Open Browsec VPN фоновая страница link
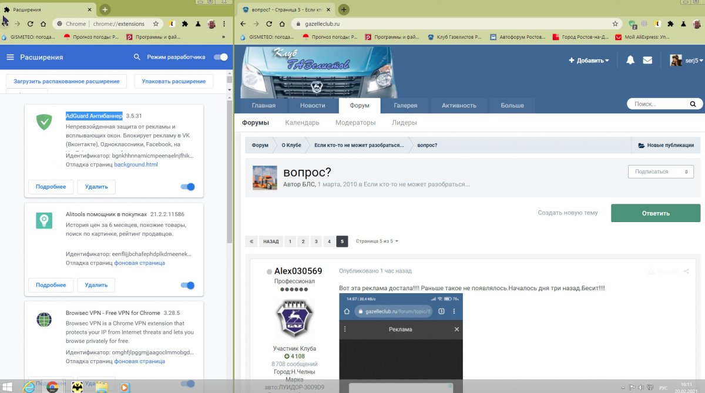This screenshot has height=393, width=705. [139, 361]
